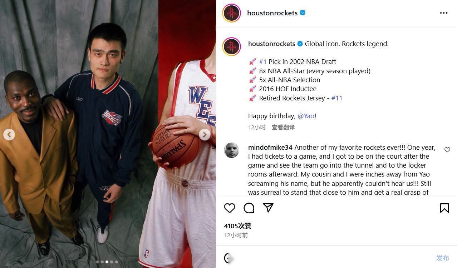Viewport: 457px width, 268px height.
Task: Open mindofmike34 username in comments
Action: 270,148
